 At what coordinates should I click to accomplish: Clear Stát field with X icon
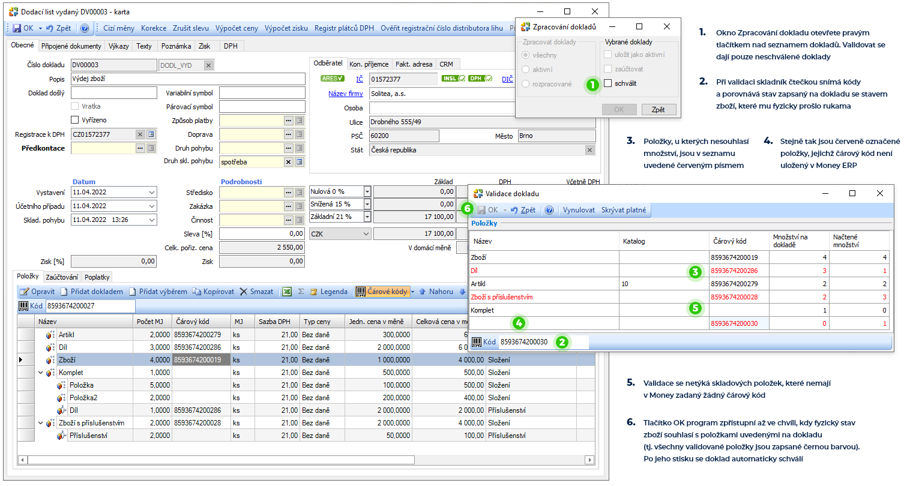(x=589, y=150)
